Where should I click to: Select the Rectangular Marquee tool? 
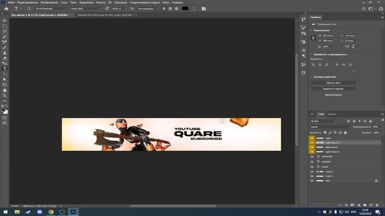(4, 26)
